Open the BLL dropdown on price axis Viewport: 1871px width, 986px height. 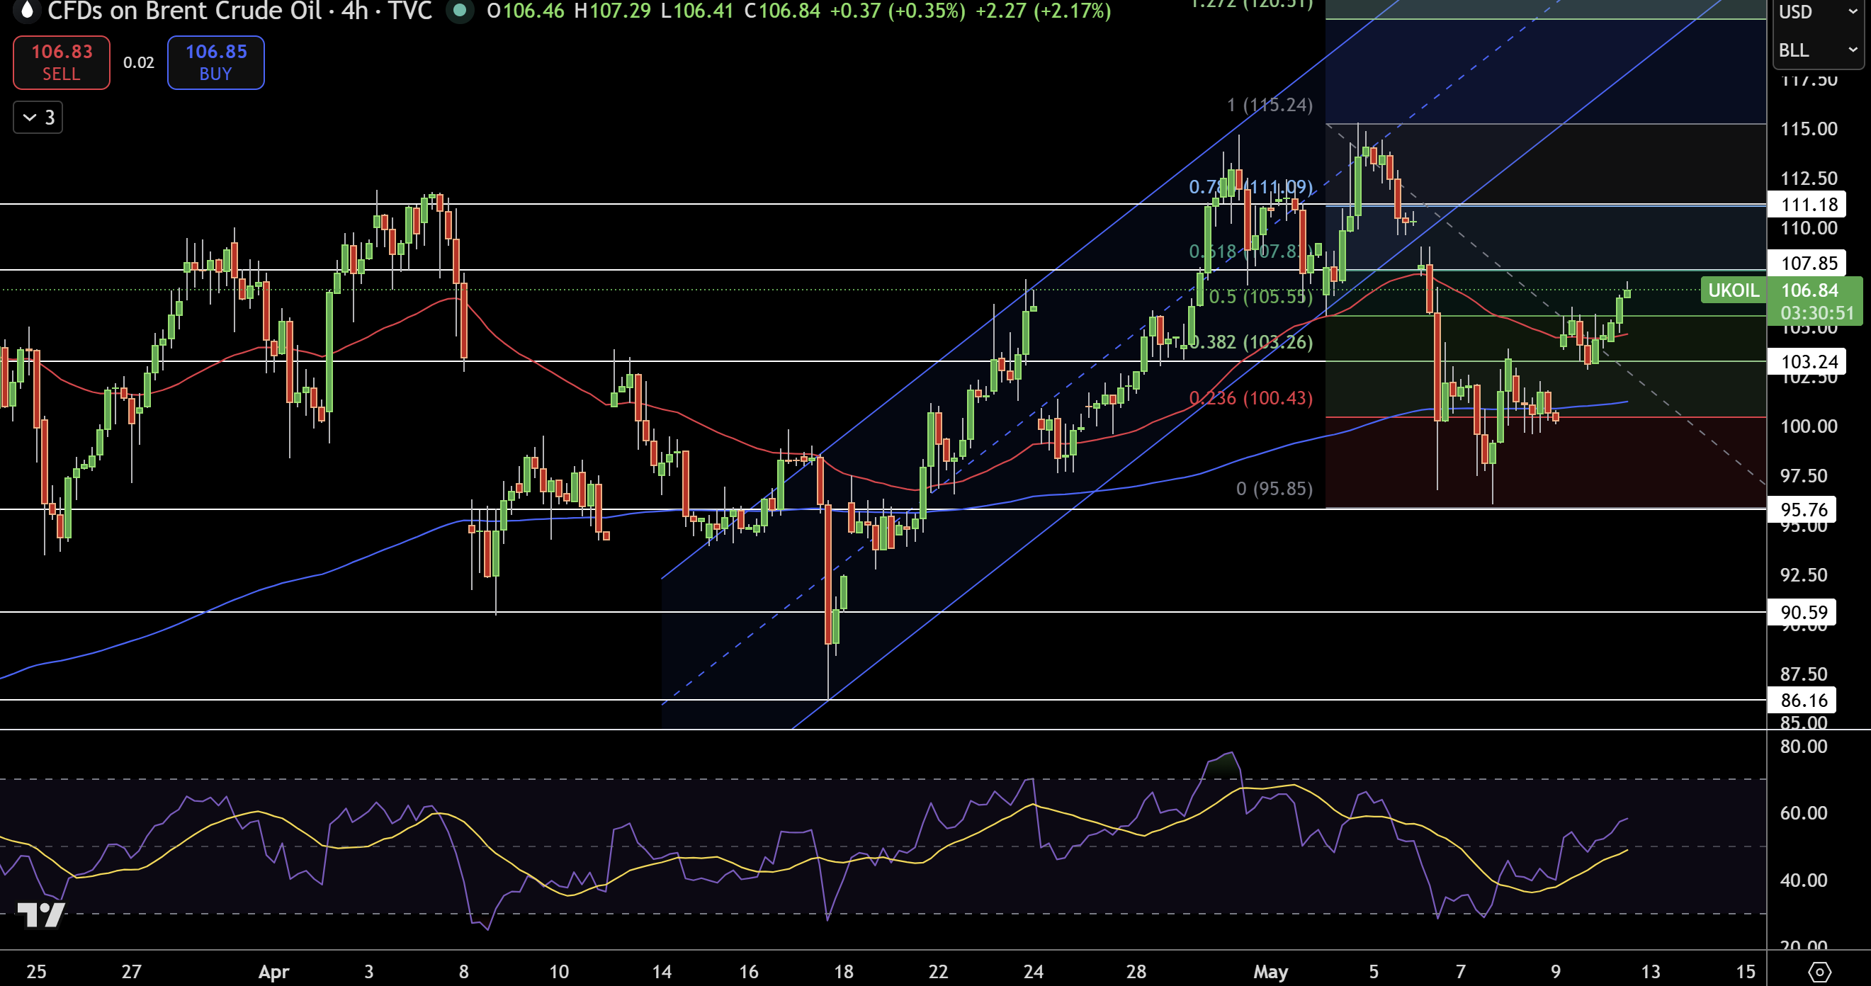(x=1817, y=50)
